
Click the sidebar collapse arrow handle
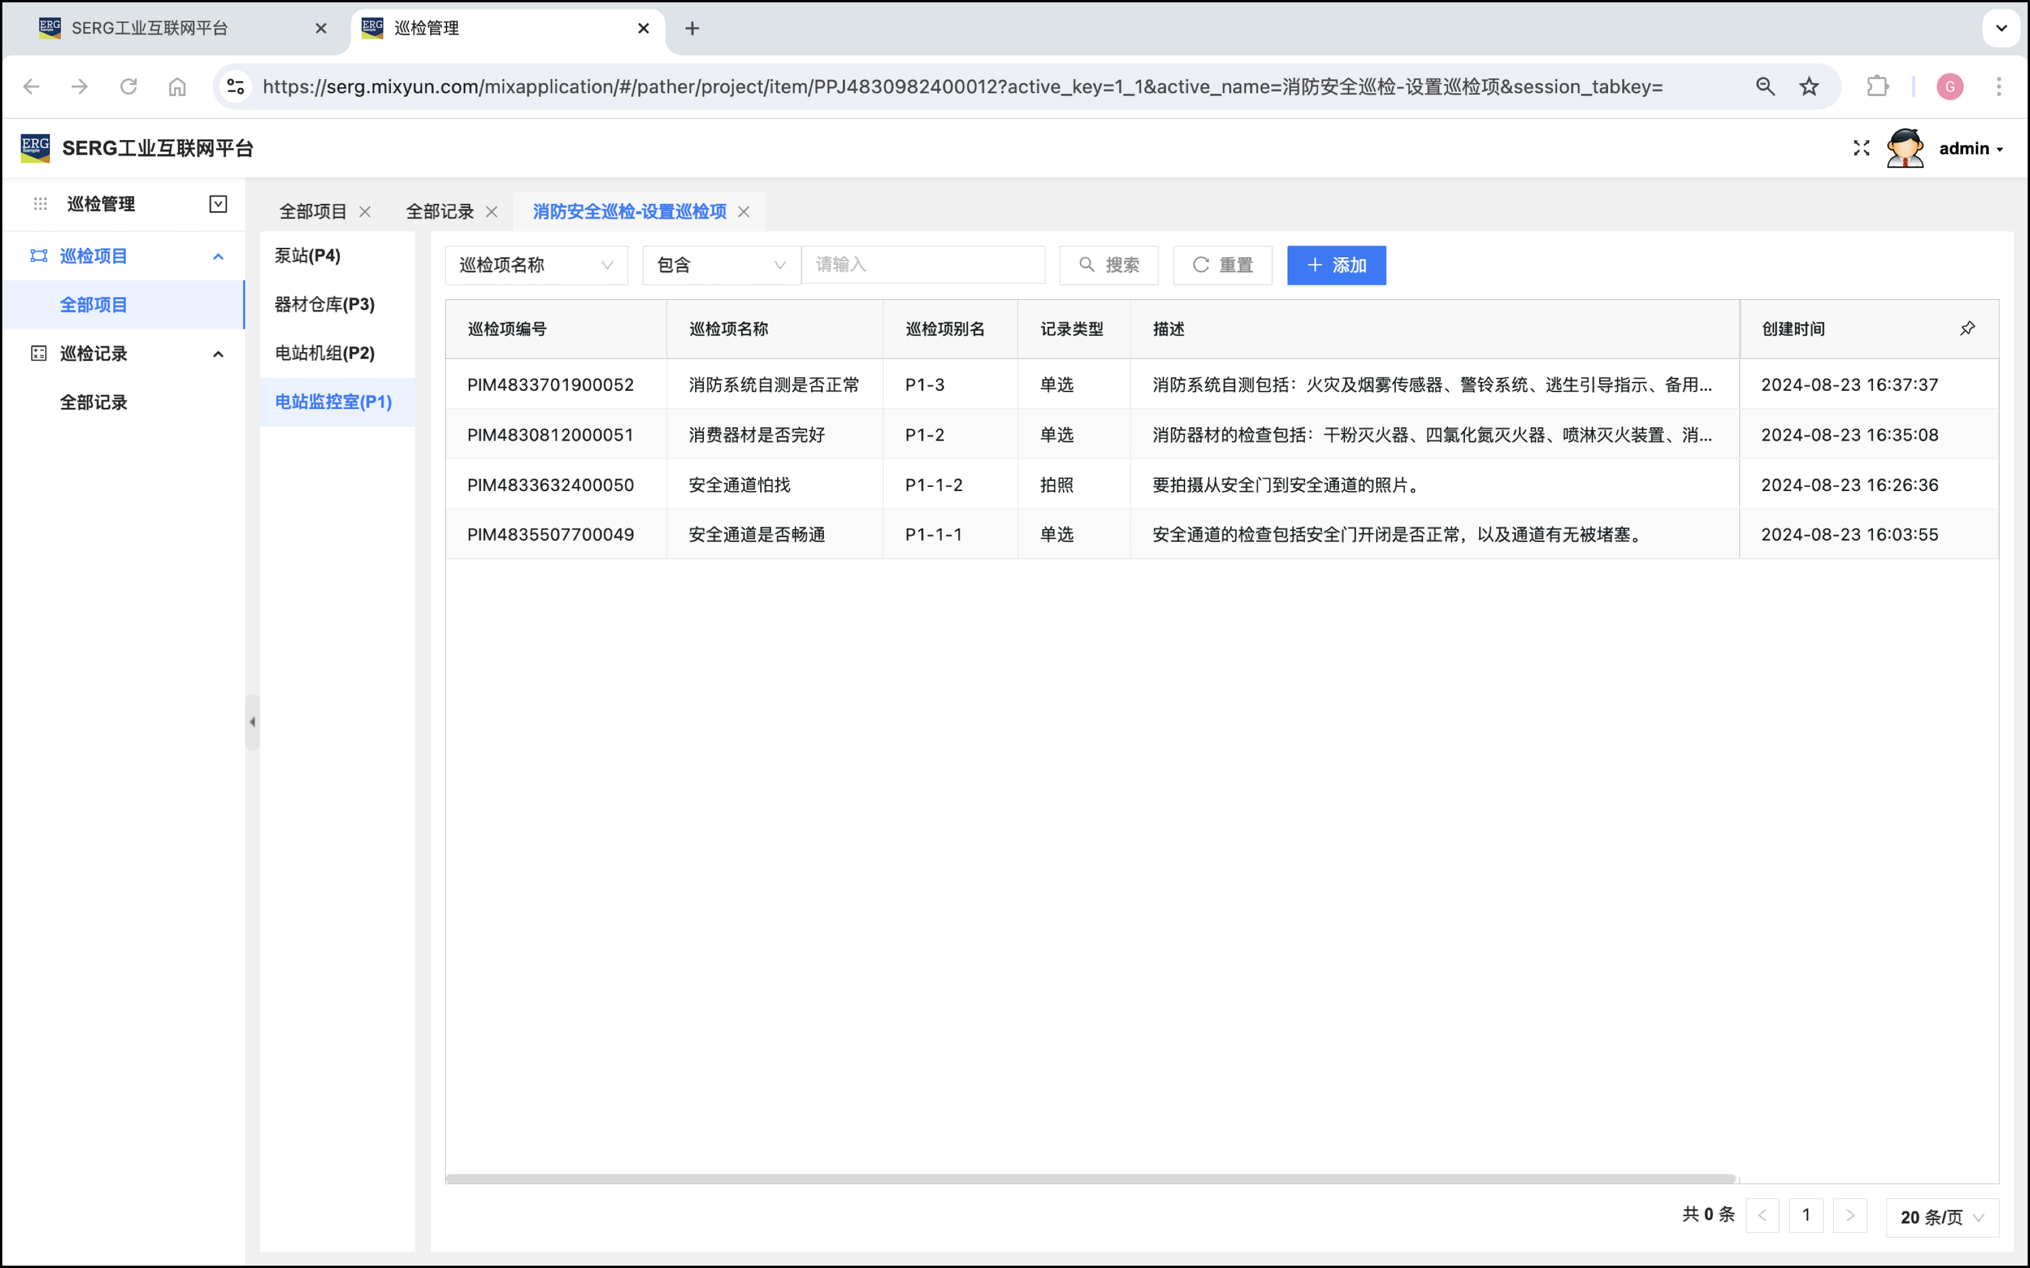click(x=251, y=722)
